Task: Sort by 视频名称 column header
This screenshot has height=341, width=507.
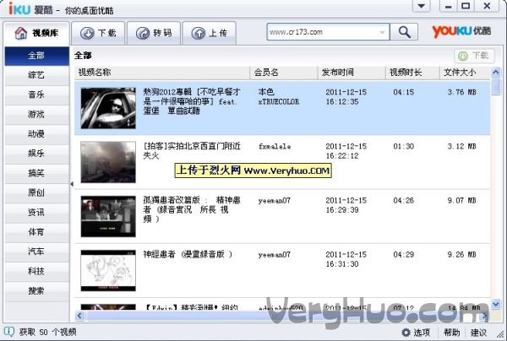Action: 162,73
